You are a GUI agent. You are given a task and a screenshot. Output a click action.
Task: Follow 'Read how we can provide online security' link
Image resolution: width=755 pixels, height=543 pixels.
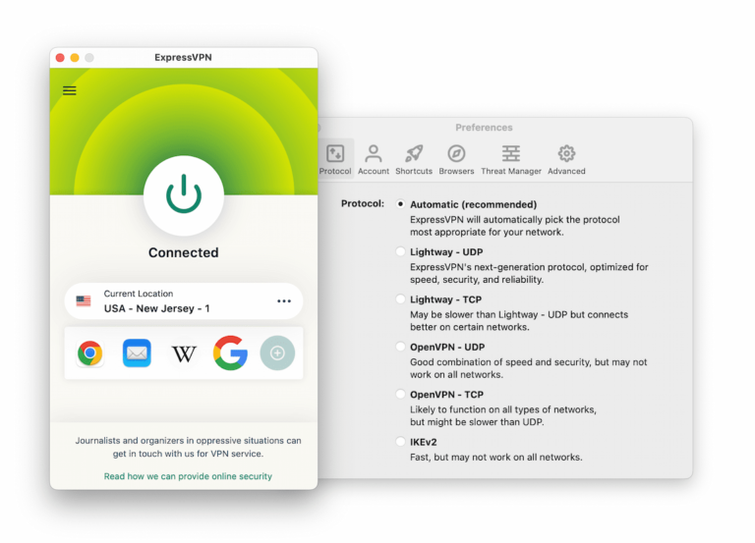[188, 476]
